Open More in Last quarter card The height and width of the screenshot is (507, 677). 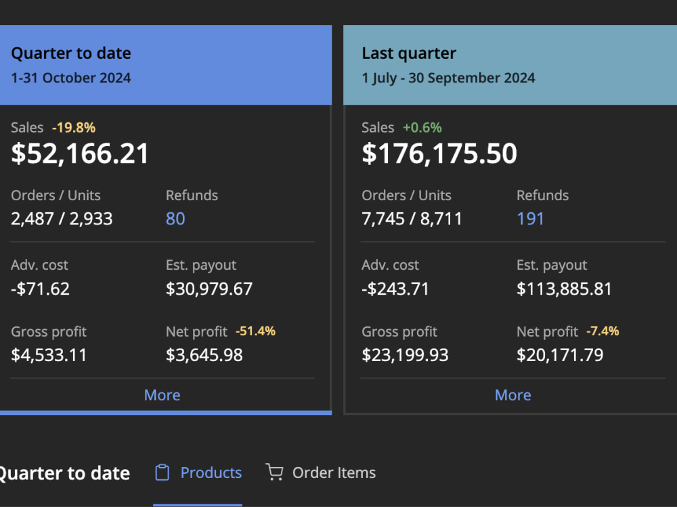513,395
